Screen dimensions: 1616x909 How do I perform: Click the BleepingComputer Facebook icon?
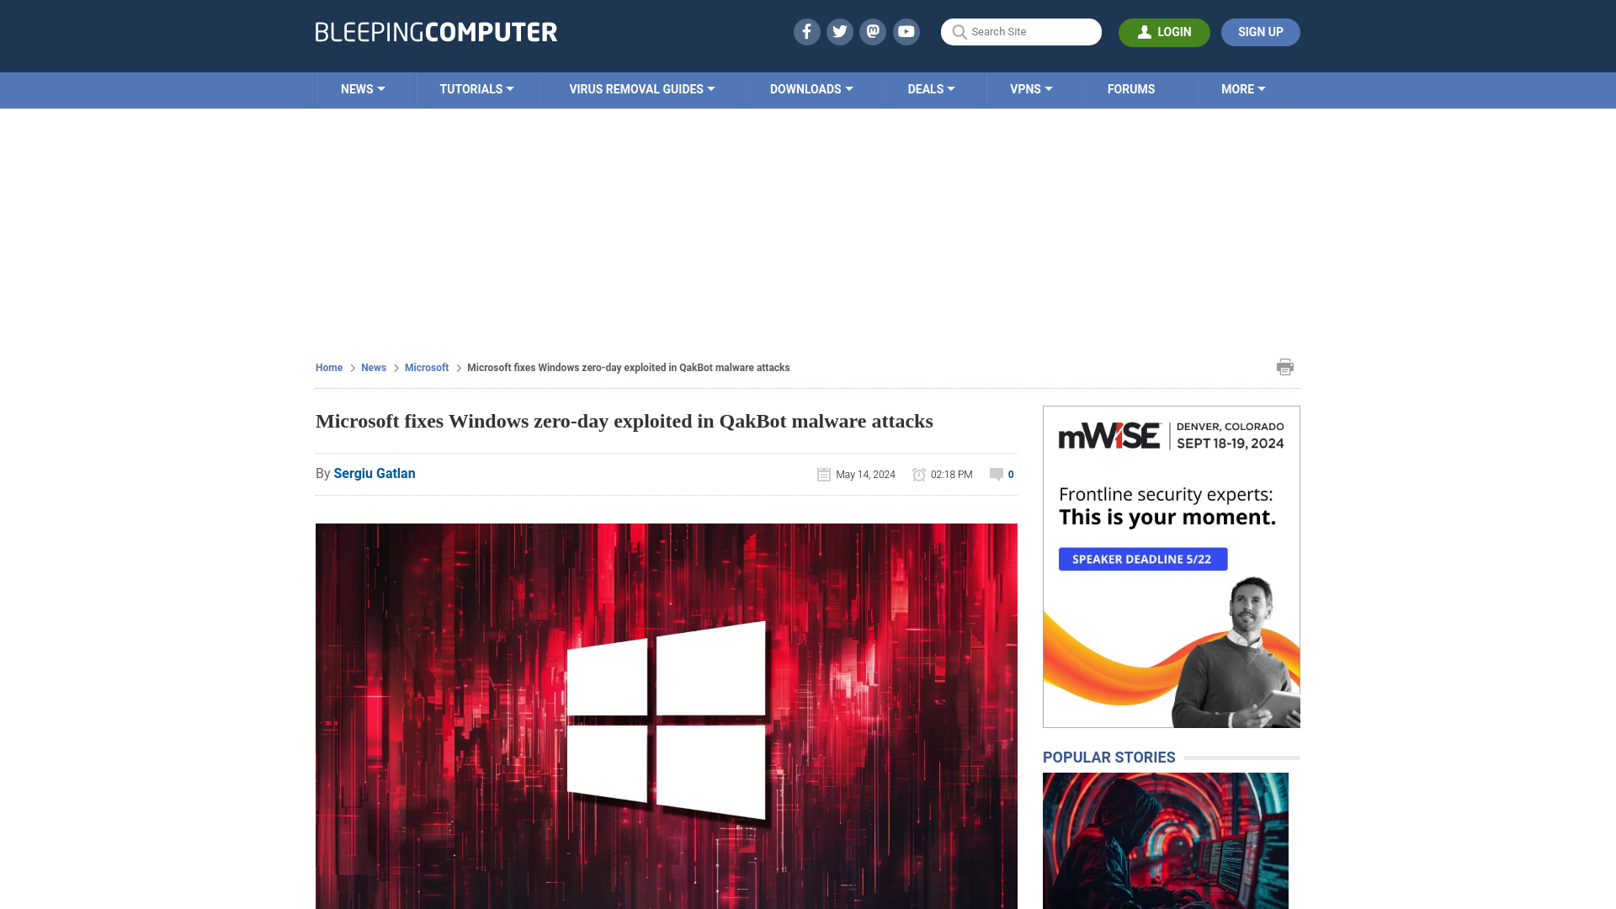click(807, 31)
